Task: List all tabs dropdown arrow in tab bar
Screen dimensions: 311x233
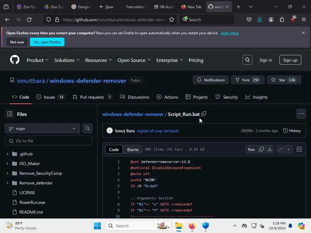Action: pyautogui.click(x=251, y=7)
